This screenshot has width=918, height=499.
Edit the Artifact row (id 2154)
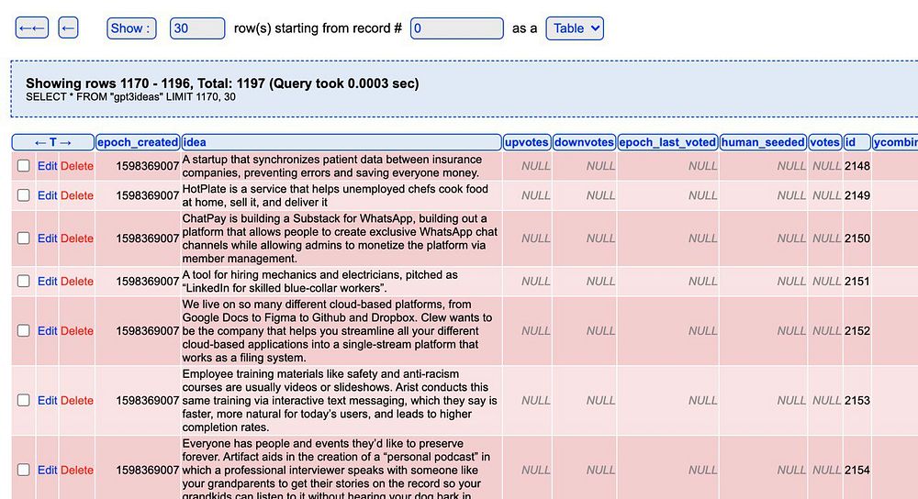click(x=48, y=470)
